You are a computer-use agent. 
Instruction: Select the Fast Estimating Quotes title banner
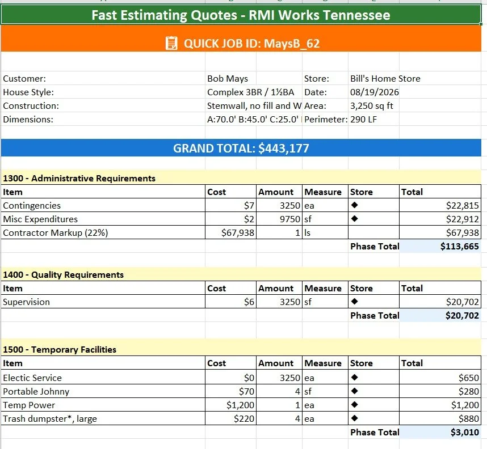coord(241,15)
